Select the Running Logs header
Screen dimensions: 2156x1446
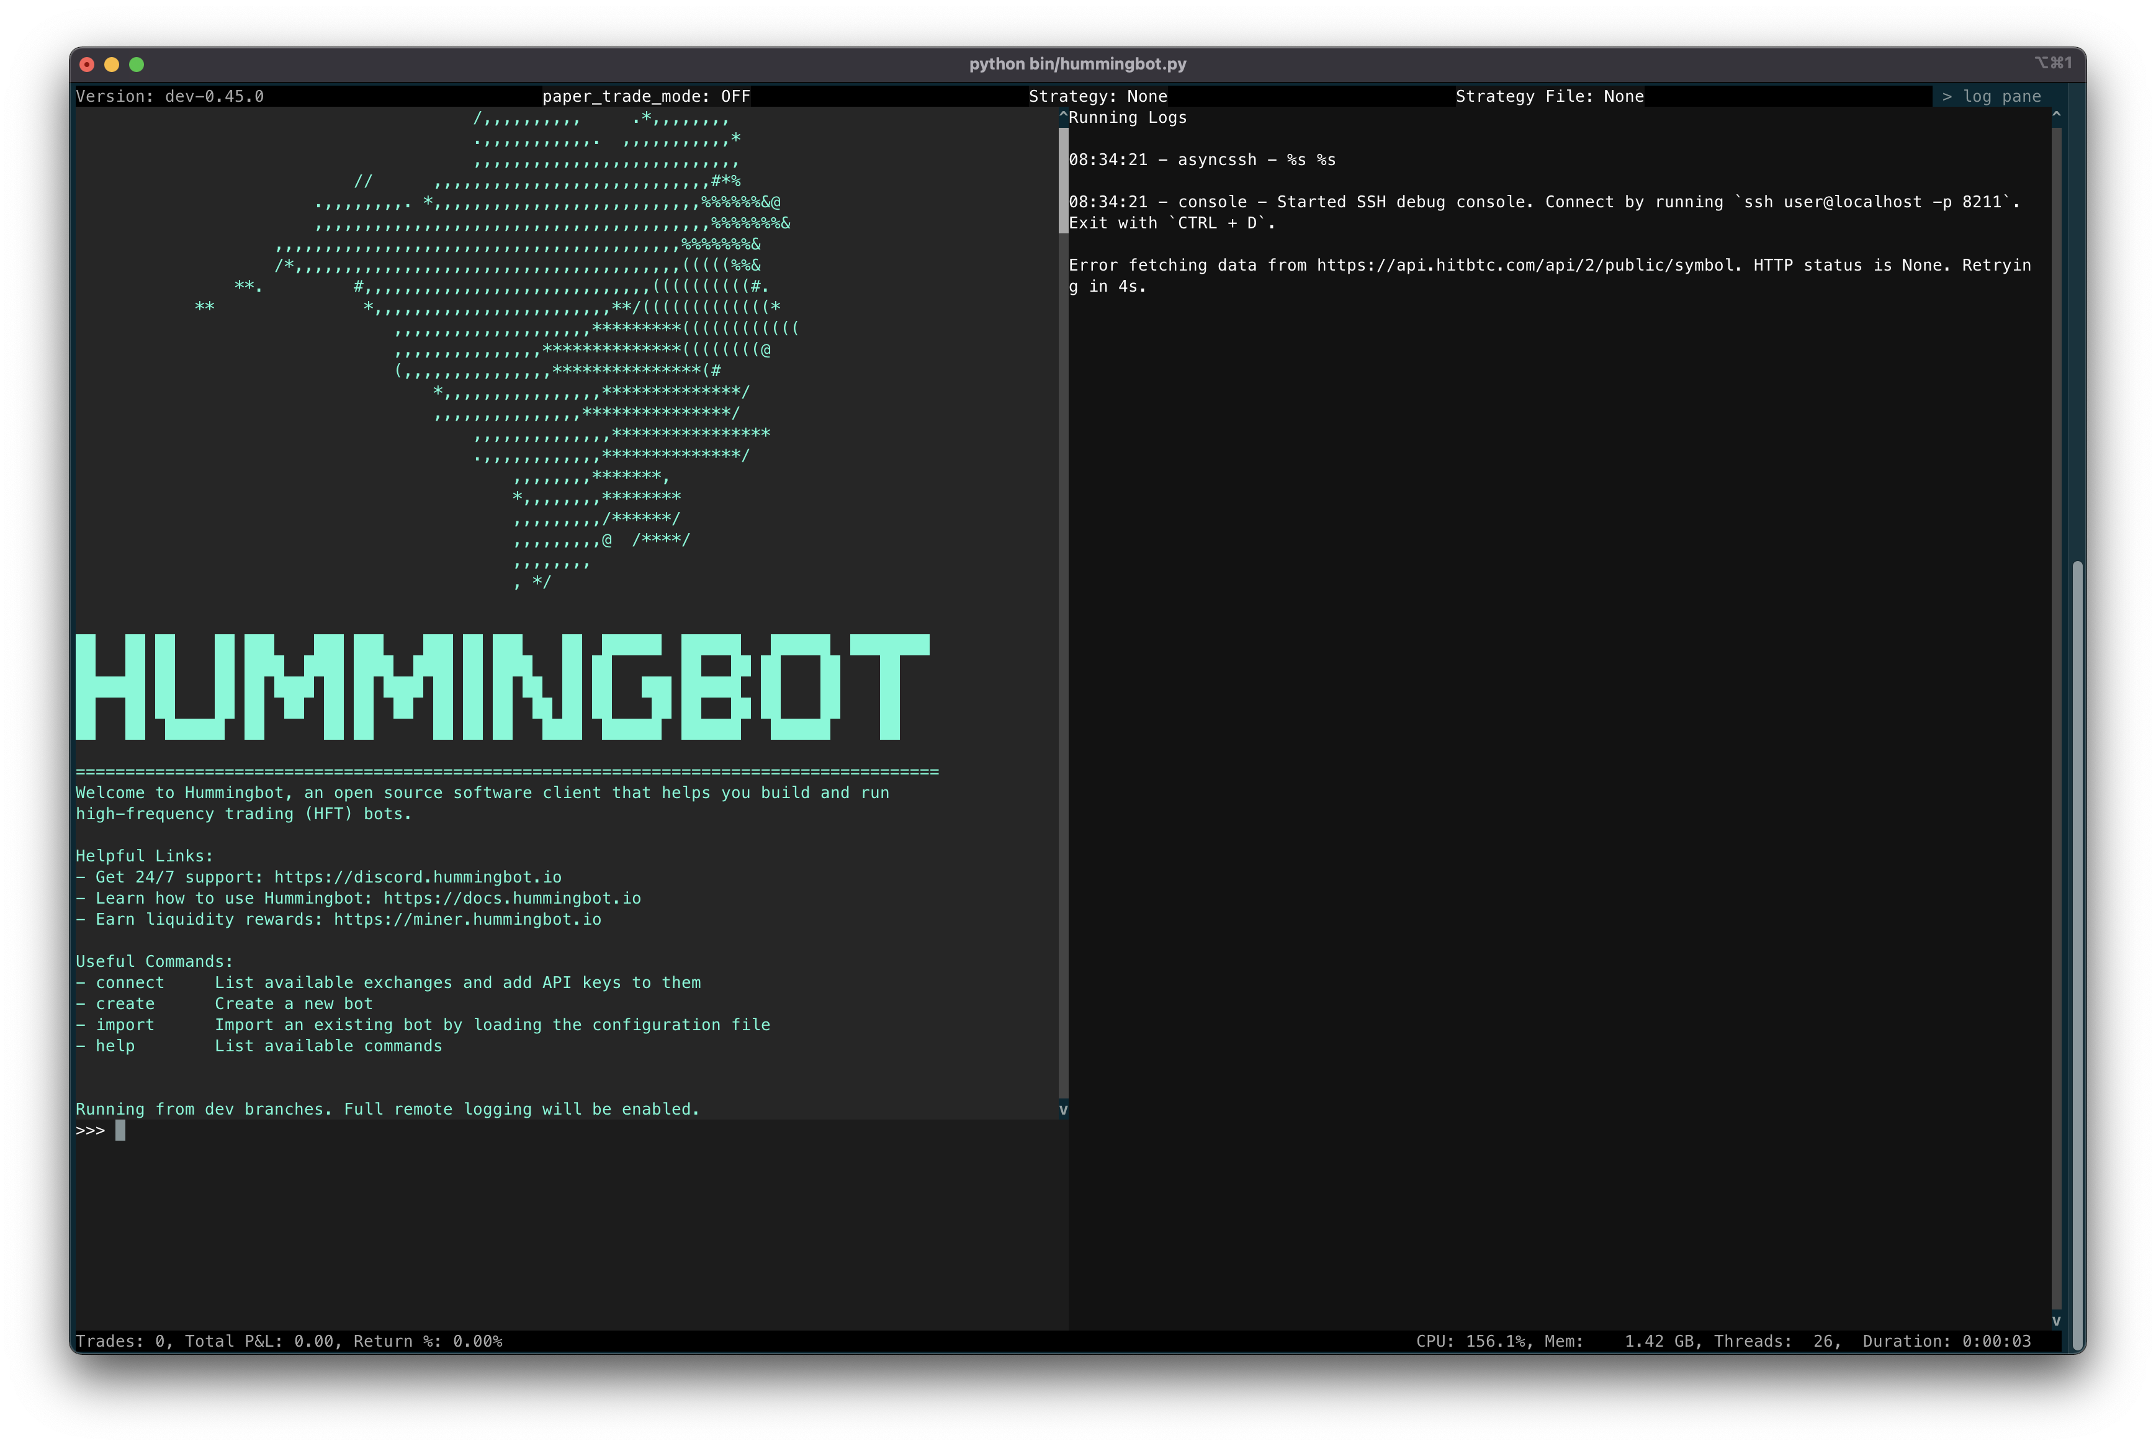[1127, 117]
